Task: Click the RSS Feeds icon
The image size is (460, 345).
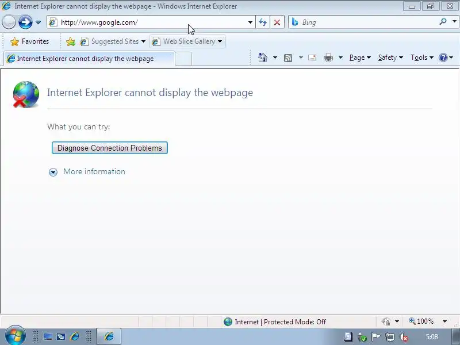Action: [x=288, y=58]
